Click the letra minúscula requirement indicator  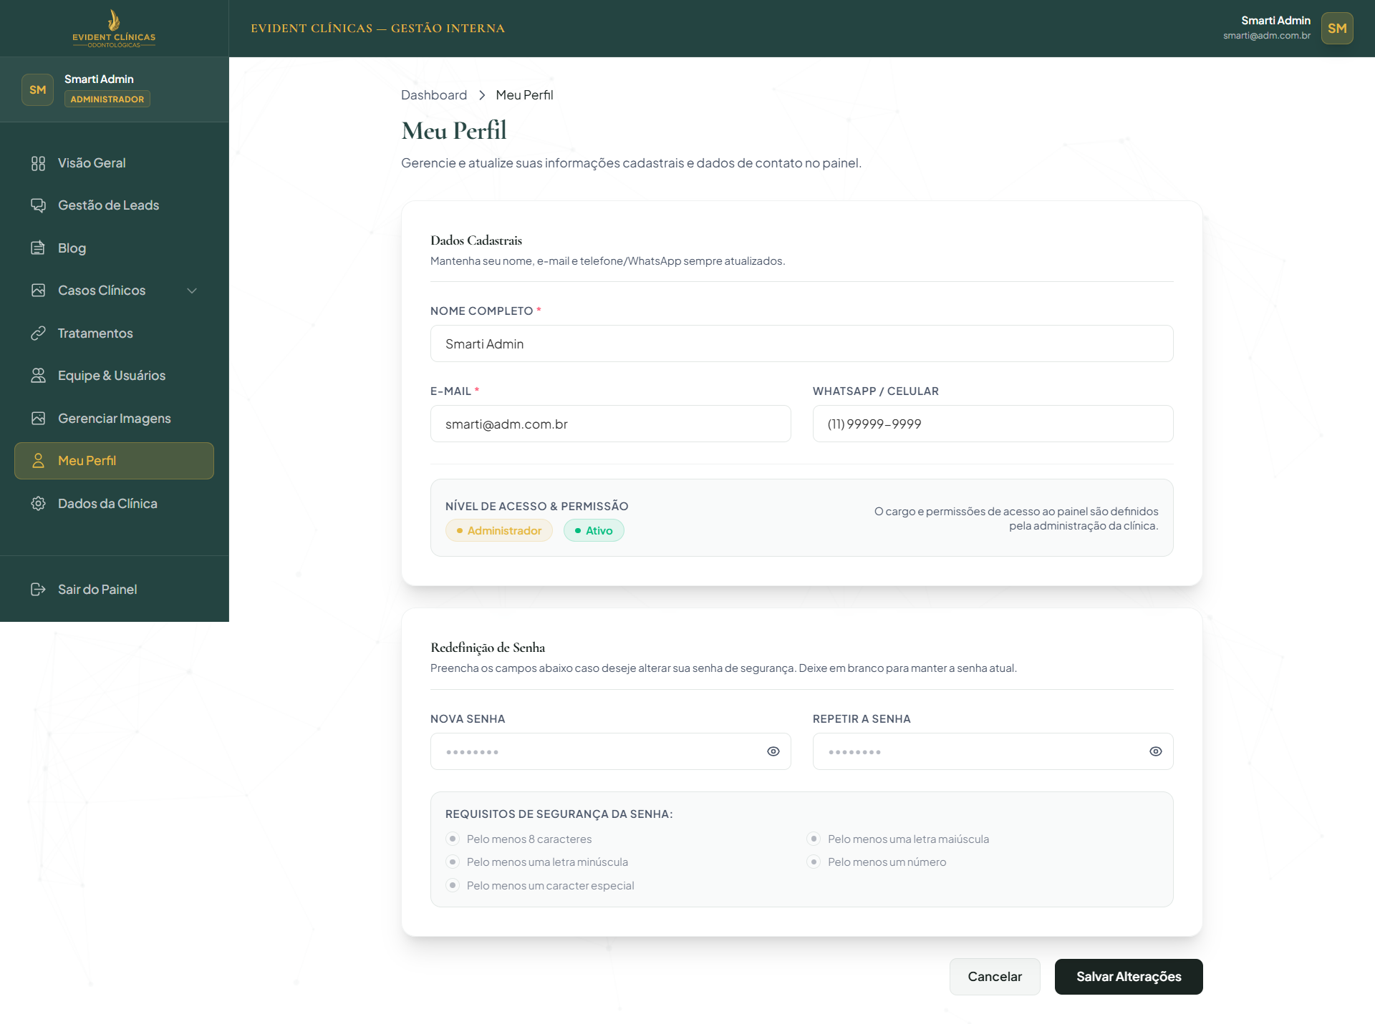click(453, 862)
